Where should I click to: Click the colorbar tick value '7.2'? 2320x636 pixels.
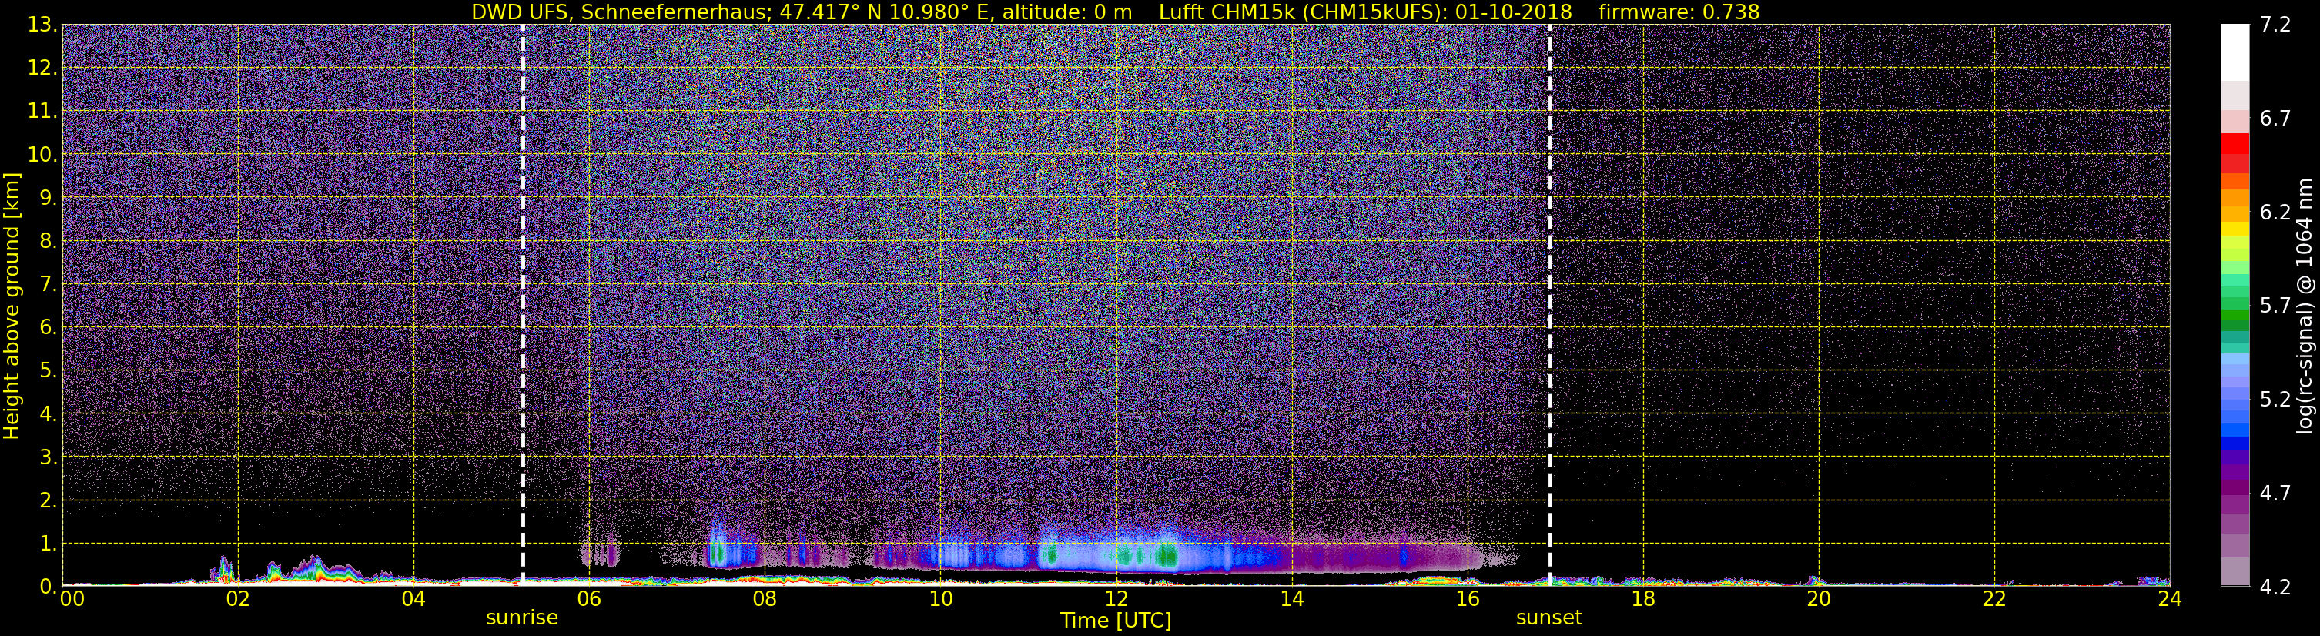click(2275, 25)
